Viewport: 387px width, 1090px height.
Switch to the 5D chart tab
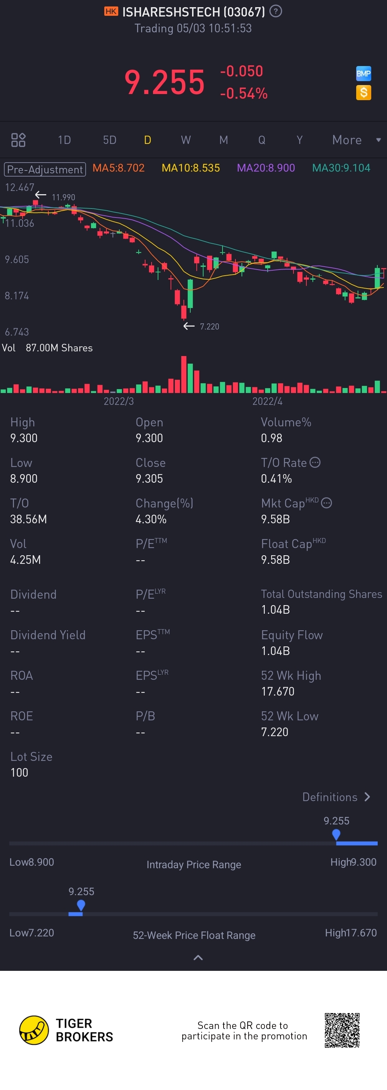(x=109, y=140)
